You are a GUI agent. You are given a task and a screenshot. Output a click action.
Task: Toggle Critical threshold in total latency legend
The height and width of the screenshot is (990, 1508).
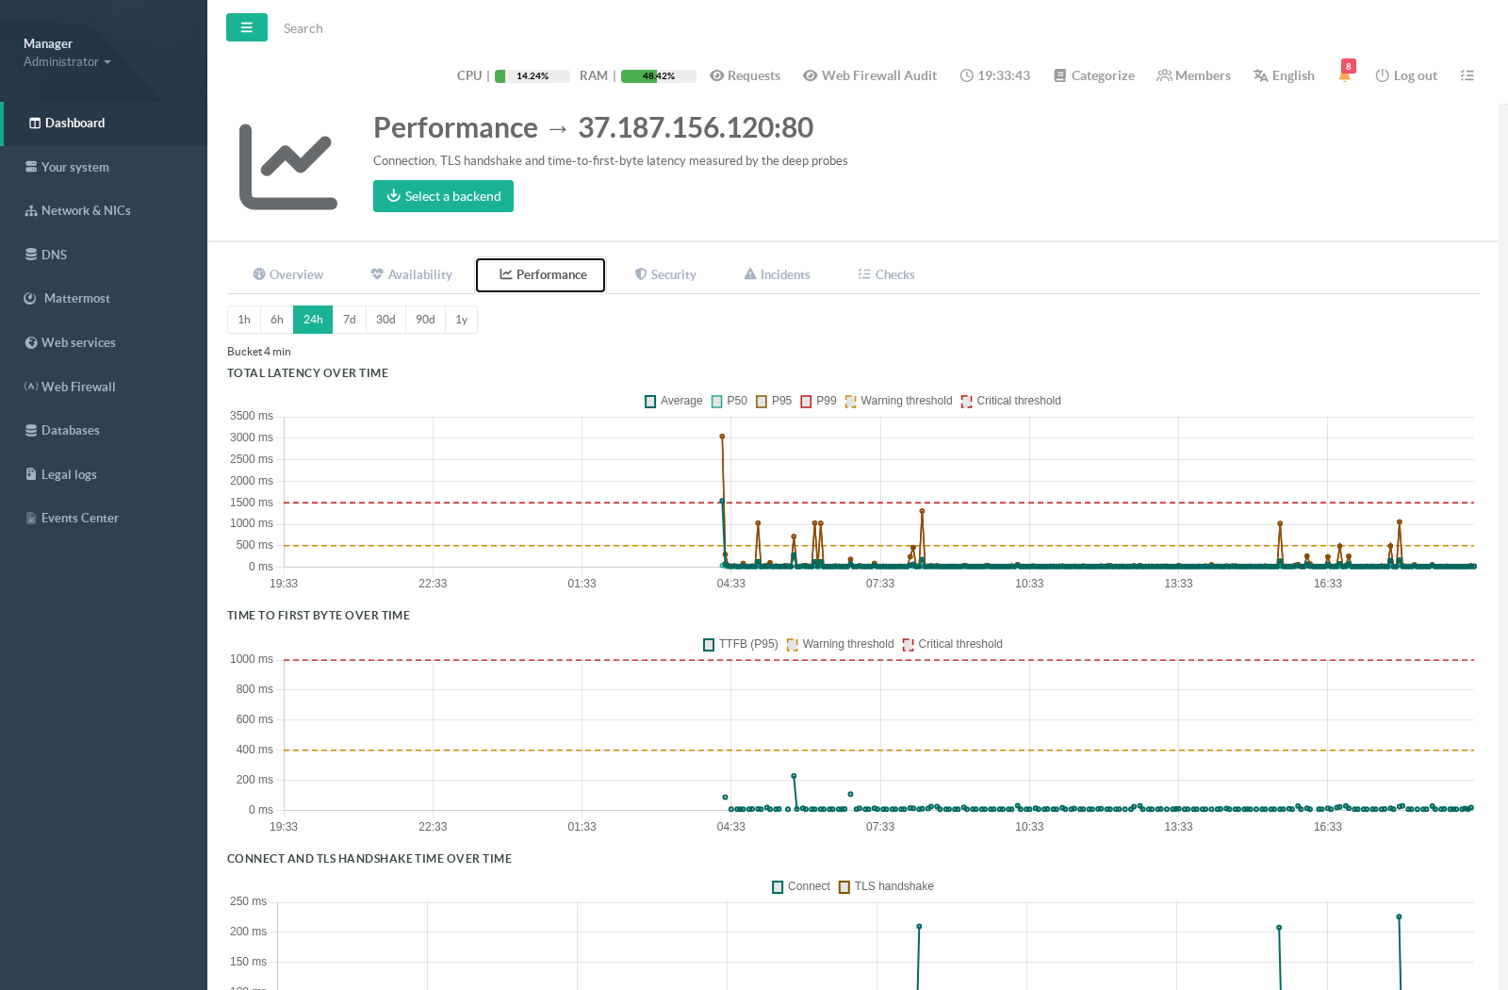tap(1011, 401)
